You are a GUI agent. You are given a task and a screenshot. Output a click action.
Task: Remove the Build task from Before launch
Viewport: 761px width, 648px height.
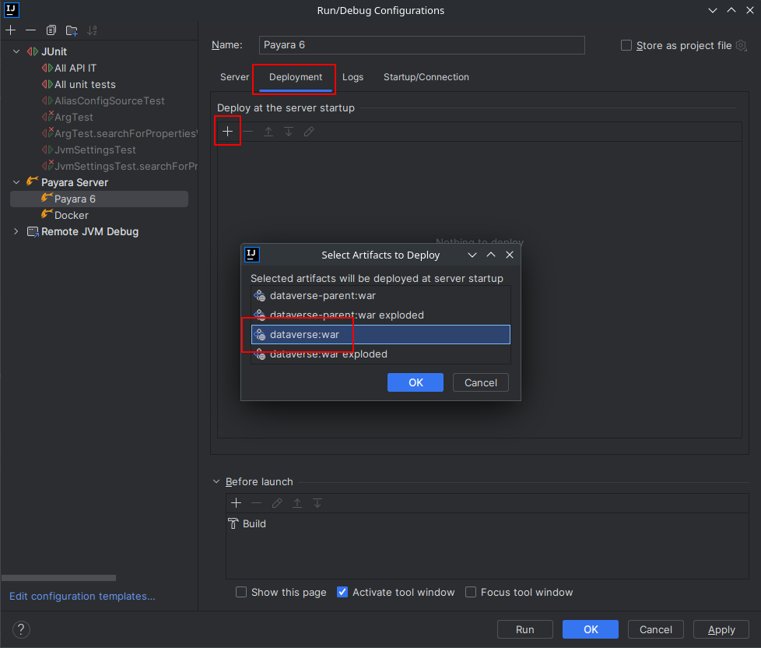point(256,503)
